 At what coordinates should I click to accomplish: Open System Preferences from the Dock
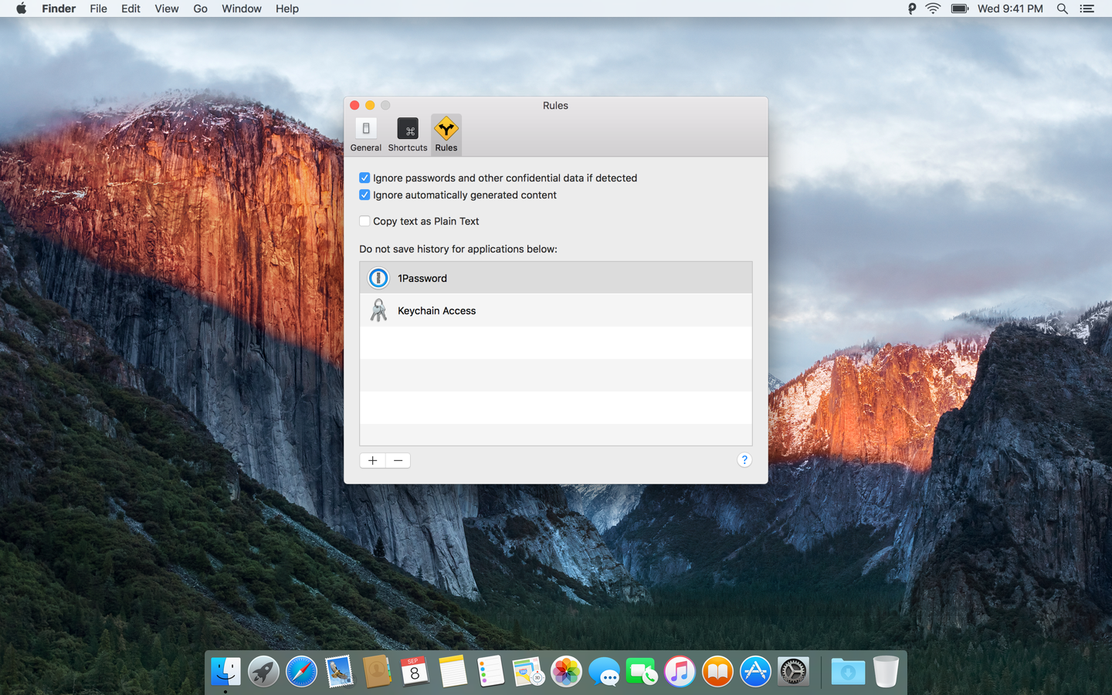(x=793, y=672)
